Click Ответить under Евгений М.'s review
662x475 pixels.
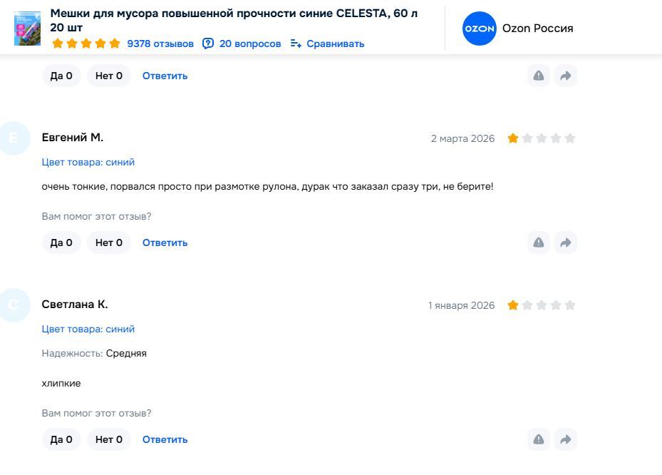[165, 242]
